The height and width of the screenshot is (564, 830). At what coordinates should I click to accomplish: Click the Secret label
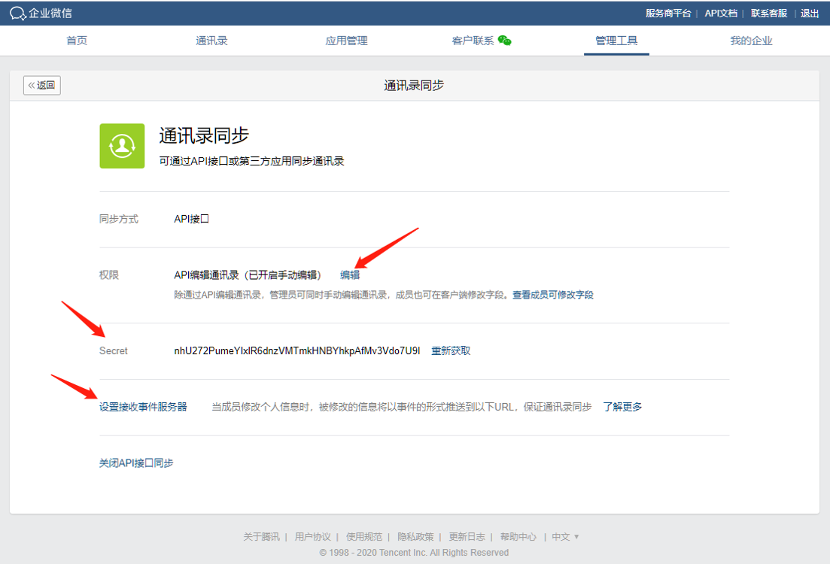114,350
